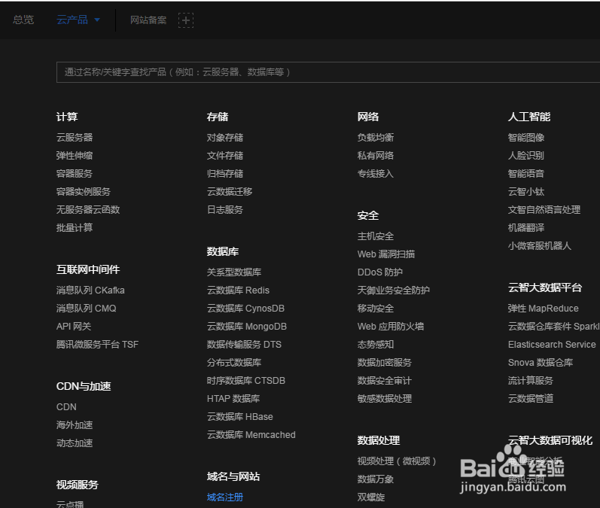Open 容器服务 link
Screen dimensions: 600x508
[x=75, y=173]
